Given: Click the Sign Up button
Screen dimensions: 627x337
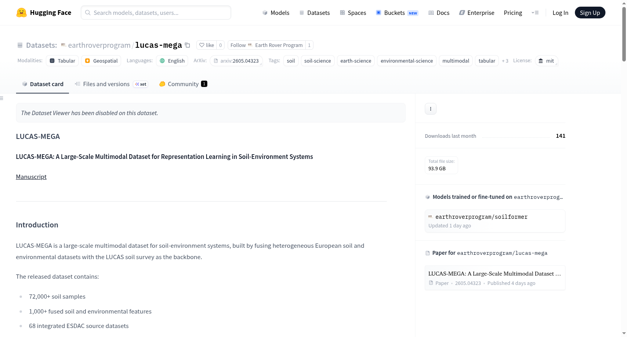Looking at the screenshot, I should tap(590, 13).
